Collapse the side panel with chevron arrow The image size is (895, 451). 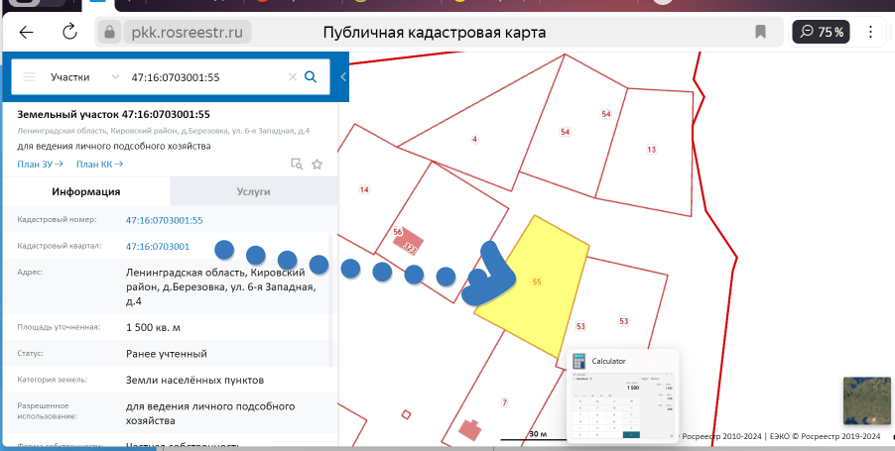(342, 76)
